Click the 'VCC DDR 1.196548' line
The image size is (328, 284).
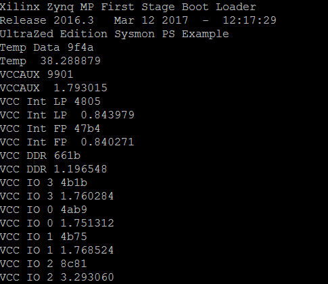click(53, 169)
